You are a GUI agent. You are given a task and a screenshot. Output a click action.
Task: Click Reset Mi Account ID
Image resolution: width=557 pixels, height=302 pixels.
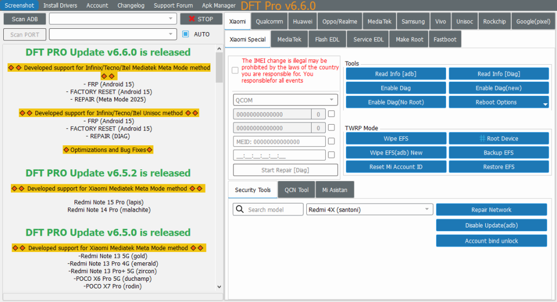[x=395, y=167]
